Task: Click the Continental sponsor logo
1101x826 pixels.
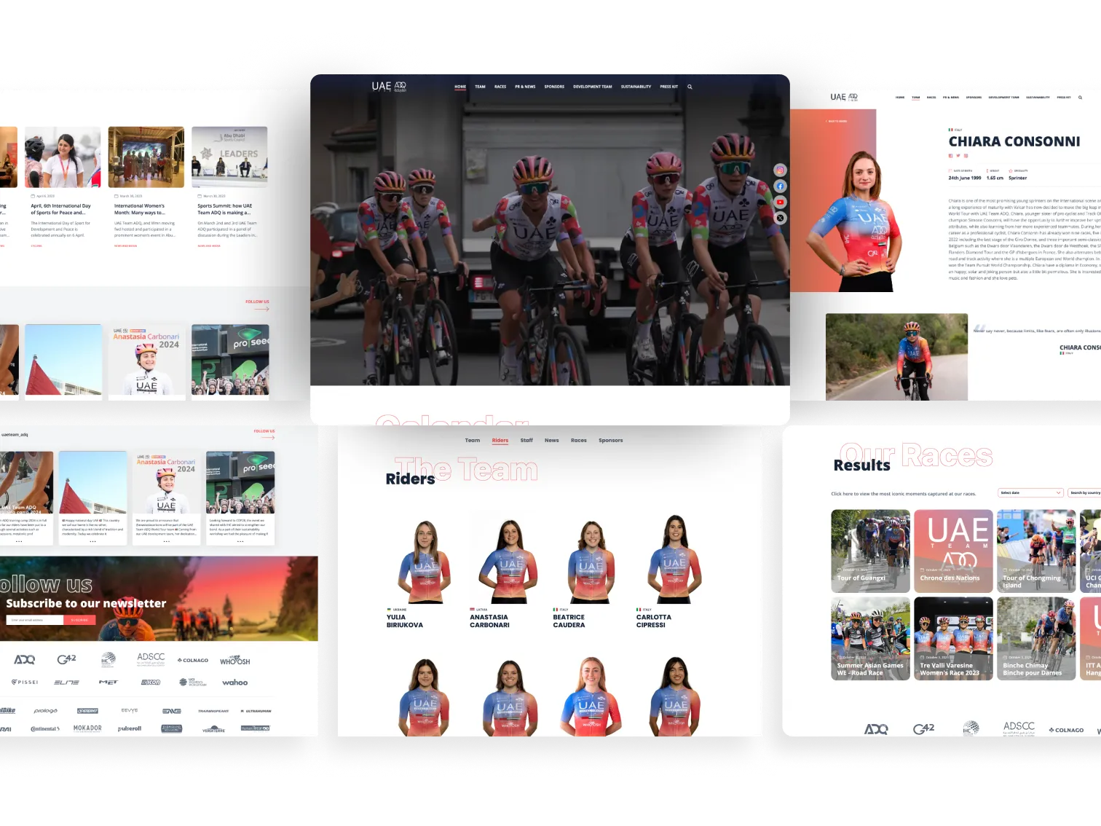Action: tap(45, 728)
